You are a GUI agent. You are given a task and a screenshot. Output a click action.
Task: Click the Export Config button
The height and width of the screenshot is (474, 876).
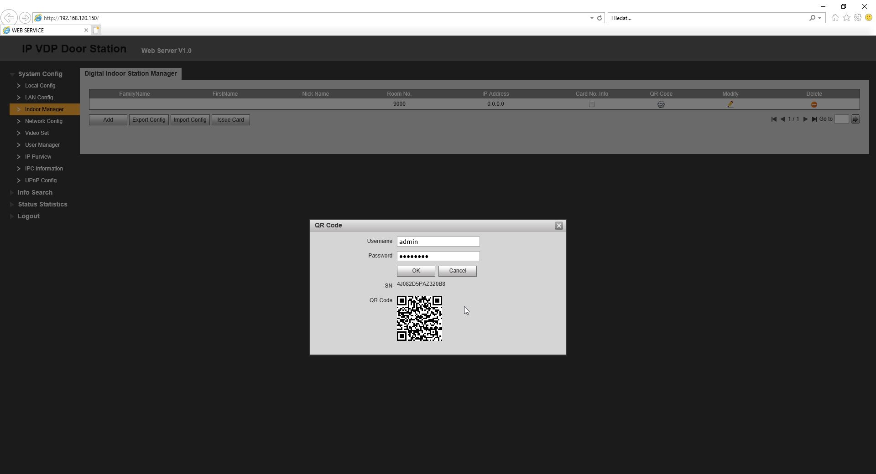(x=149, y=120)
